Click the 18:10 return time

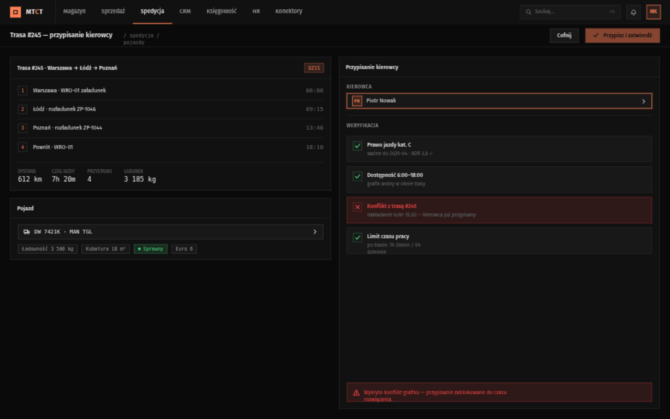click(314, 147)
